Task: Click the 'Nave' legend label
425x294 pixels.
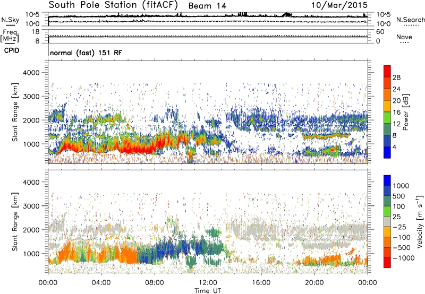Action: pyautogui.click(x=404, y=37)
